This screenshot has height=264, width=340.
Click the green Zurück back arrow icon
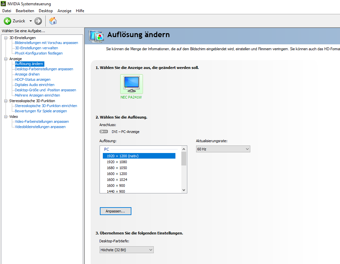click(7, 21)
